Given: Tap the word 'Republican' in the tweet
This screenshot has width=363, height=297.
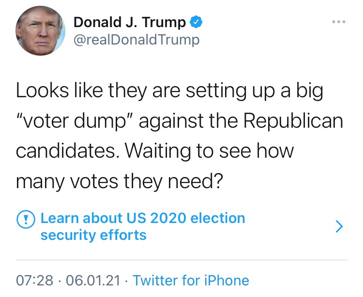Looking at the screenshot, I should point(293,121).
